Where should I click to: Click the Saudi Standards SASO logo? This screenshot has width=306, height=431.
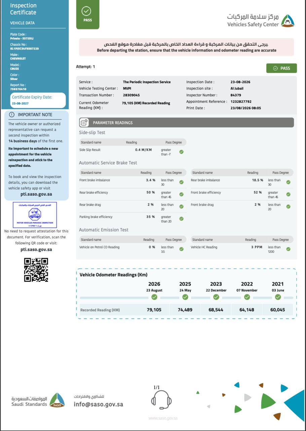pyautogui.click(x=38, y=400)
